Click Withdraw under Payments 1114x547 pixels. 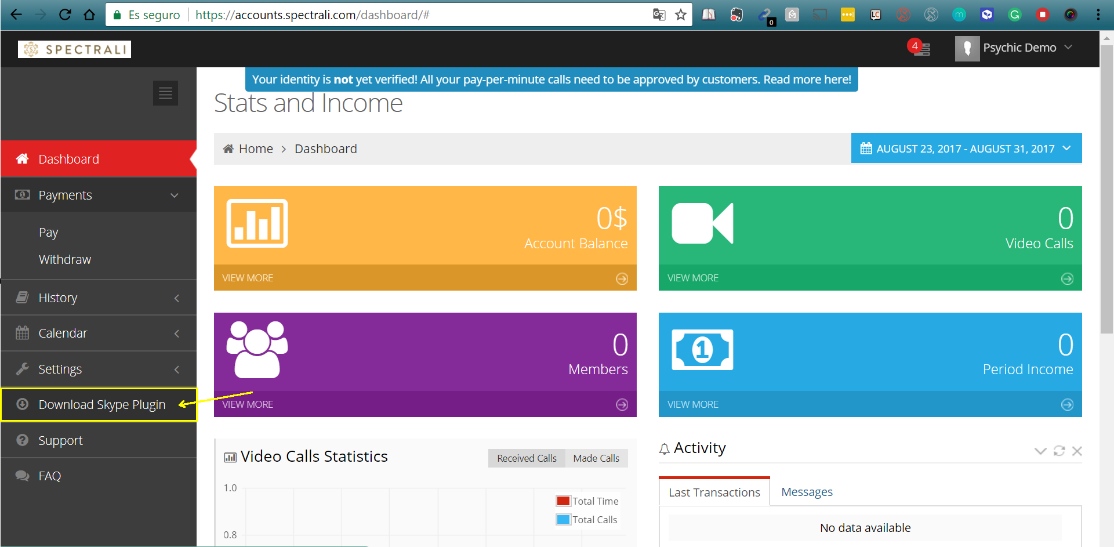pos(65,260)
